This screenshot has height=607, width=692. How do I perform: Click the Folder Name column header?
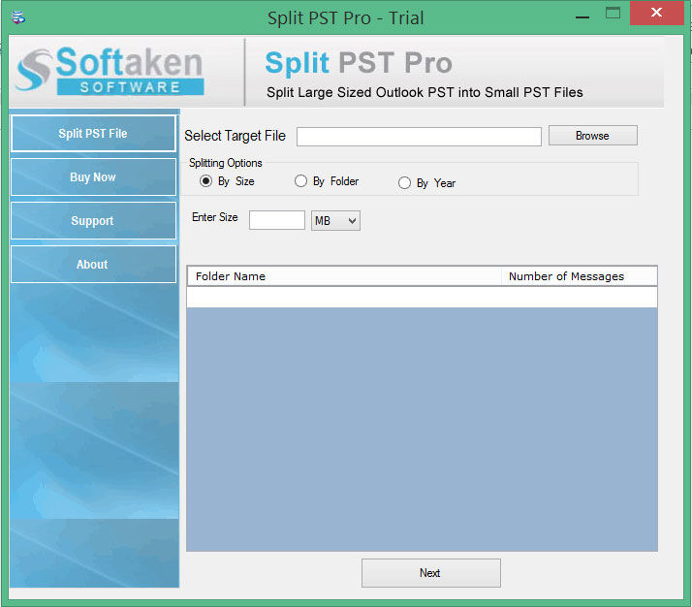(x=344, y=276)
